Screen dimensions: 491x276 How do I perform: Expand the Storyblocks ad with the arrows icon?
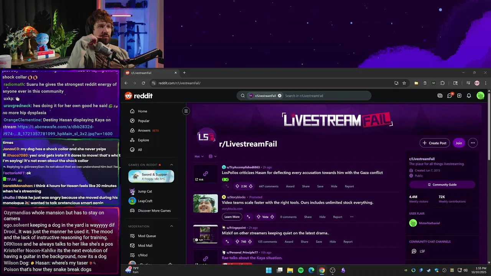(x=249, y=217)
